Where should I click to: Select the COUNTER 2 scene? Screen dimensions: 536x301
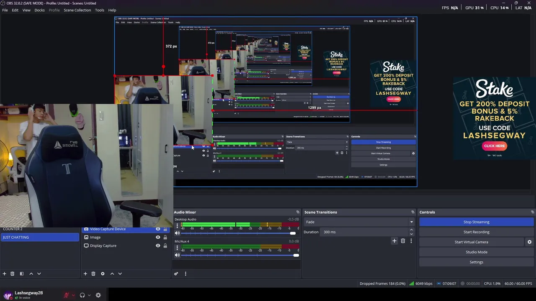click(40, 229)
